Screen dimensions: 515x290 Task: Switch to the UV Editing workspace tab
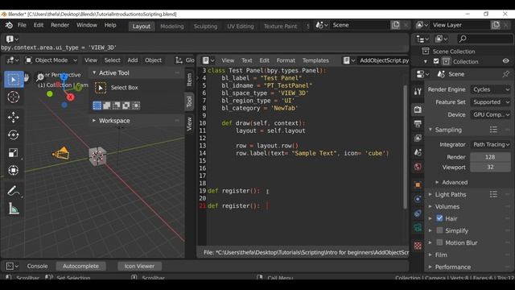coord(241,27)
